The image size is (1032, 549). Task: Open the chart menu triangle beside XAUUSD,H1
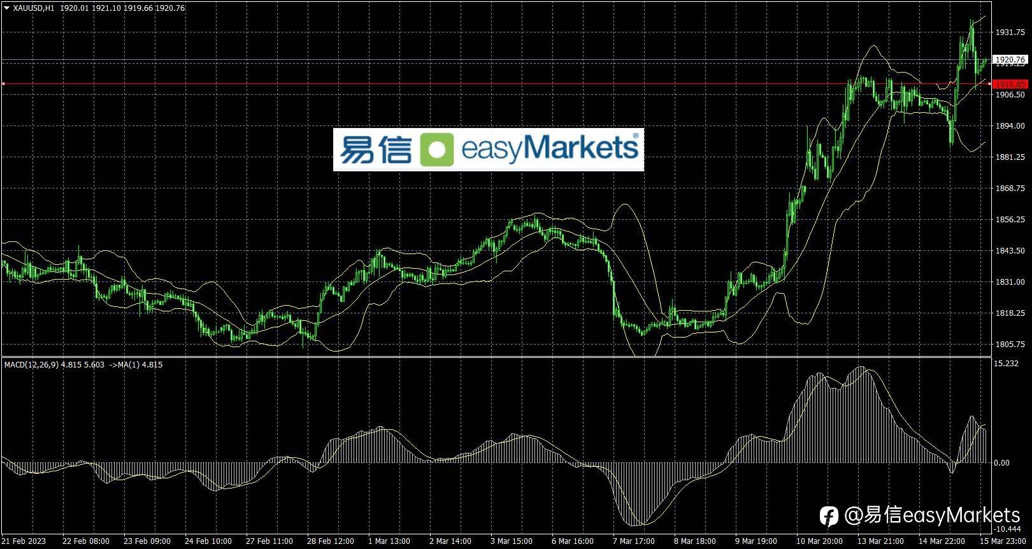pyautogui.click(x=6, y=8)
